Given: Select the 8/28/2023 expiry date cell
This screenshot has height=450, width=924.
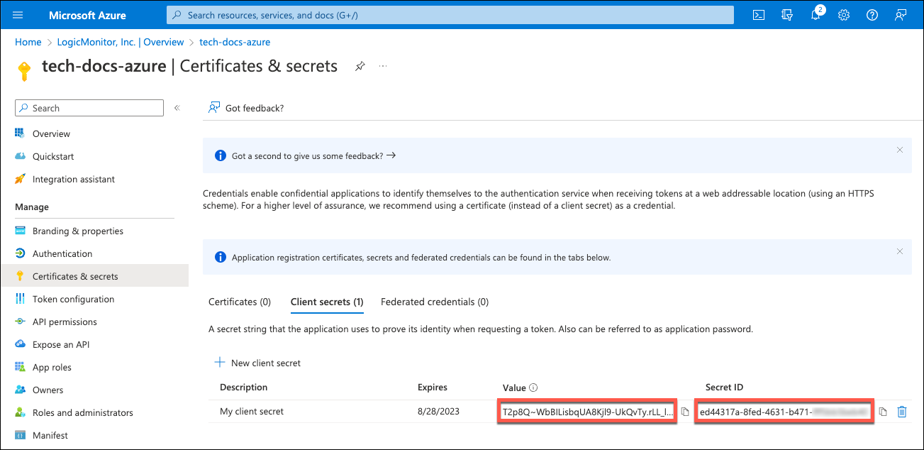Looking at the screenshot, I should [x=438, y=412].
